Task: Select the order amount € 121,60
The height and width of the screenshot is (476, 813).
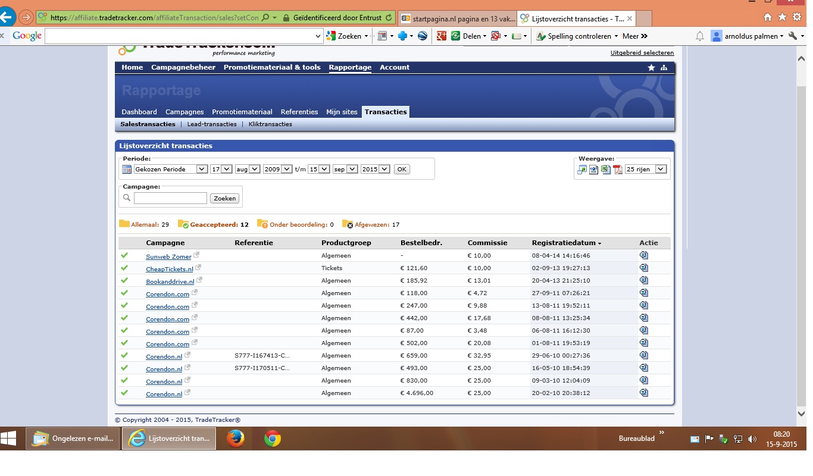Action: [414, 268]
